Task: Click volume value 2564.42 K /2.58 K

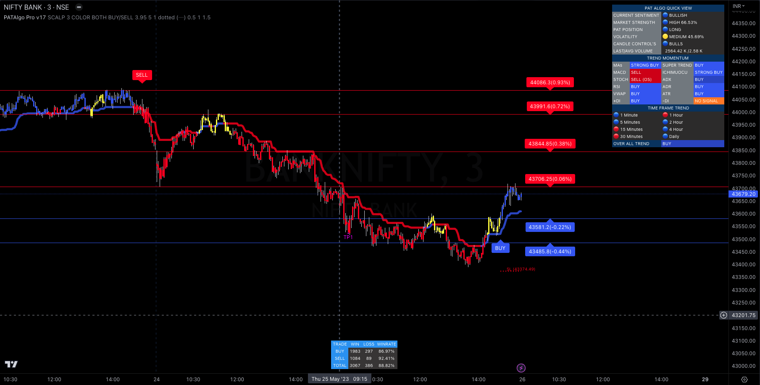Action: (684, 51)
